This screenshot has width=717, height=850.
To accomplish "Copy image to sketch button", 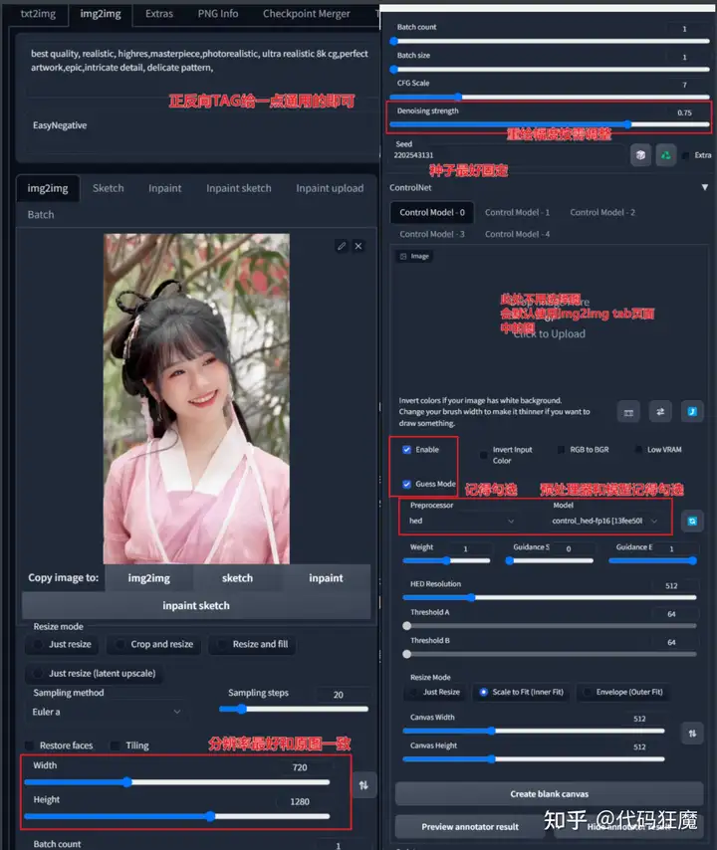I will click(x=237, y=578).
